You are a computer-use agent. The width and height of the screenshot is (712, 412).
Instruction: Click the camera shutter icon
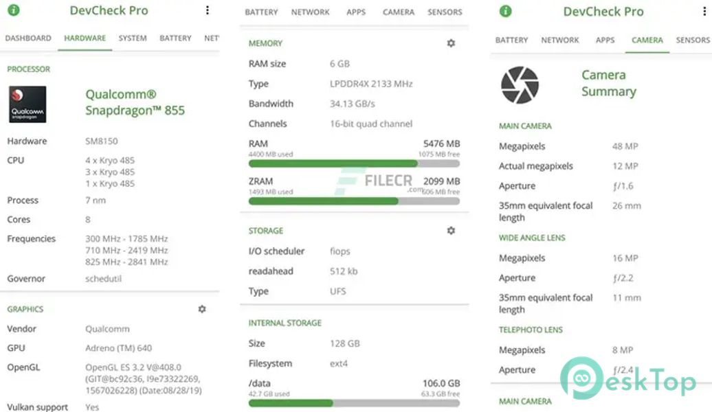click(x=520, y=85)
